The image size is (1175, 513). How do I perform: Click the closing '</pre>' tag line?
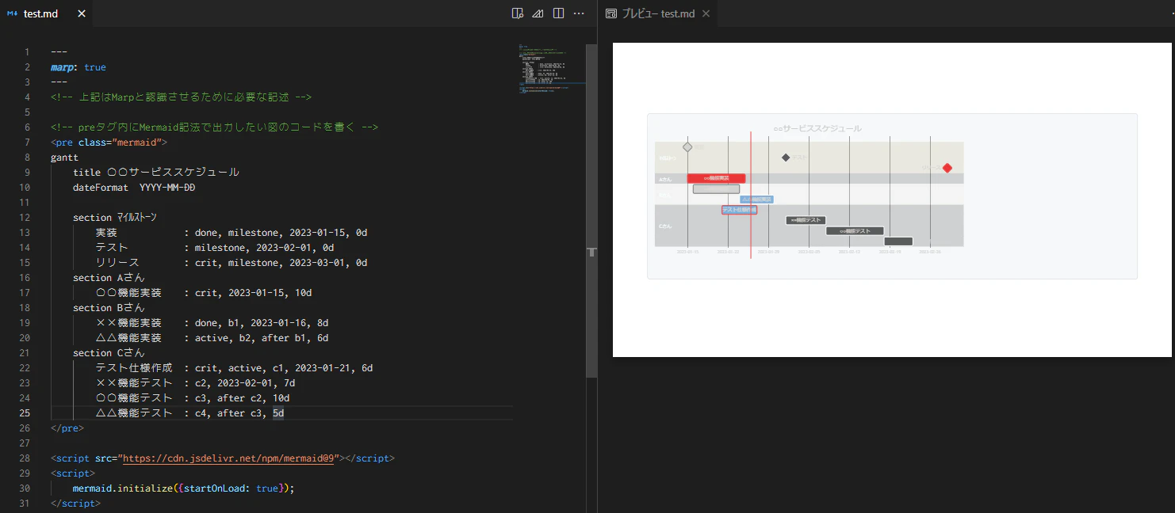click(67, 428)
